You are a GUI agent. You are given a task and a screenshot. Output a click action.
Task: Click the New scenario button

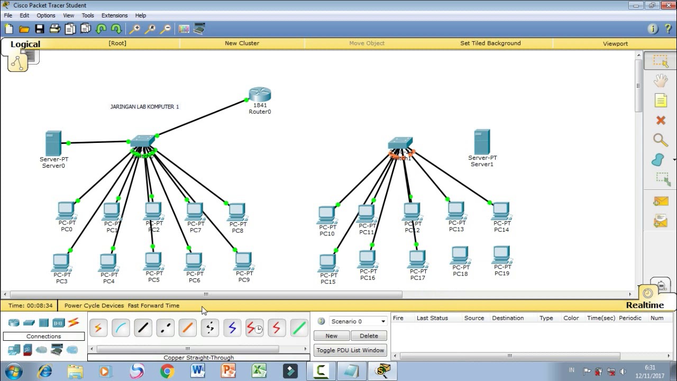point(332,335)
